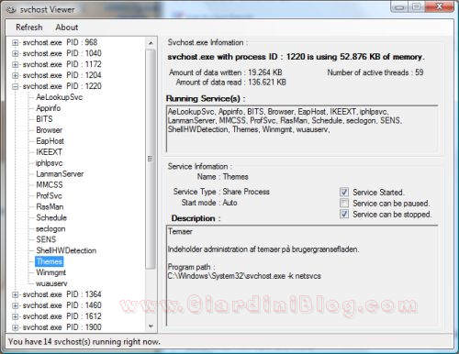The height and width of the screenshot is (354, 459).
Task: Click 'Amount of data read : 136.621 KB'
Action: 231,83
